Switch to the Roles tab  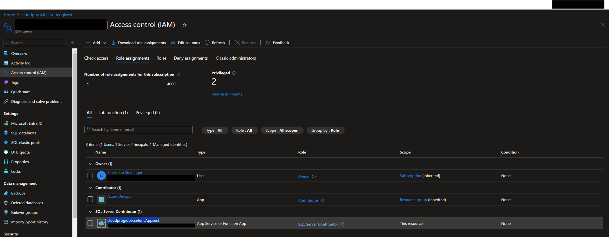(x=161, y=58)
